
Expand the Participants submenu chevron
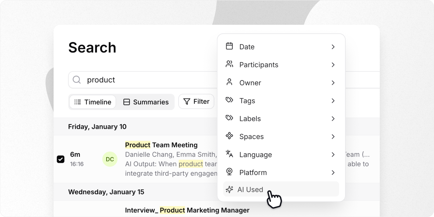(333, 65)
